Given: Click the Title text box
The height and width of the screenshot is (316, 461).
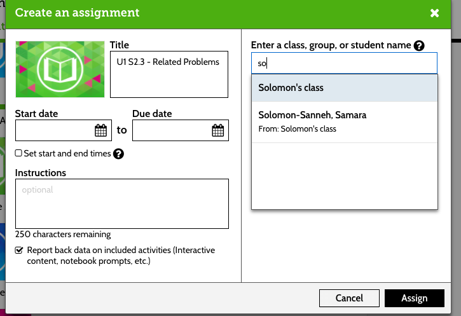Looking at the screenshot, I should point(169,74).
